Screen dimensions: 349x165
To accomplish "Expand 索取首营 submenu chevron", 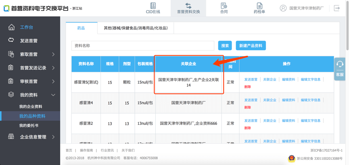I will pos(53,54).
